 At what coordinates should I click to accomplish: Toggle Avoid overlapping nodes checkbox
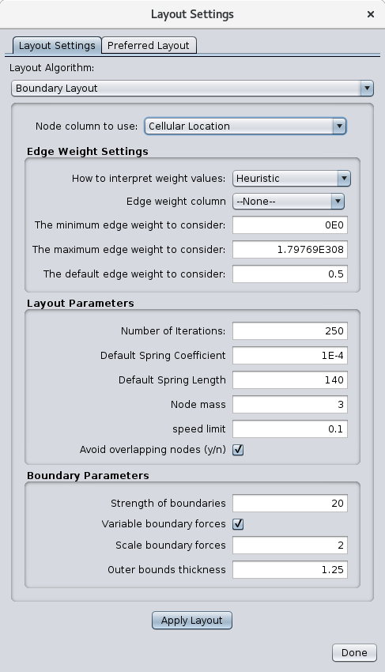click(238, 450)
